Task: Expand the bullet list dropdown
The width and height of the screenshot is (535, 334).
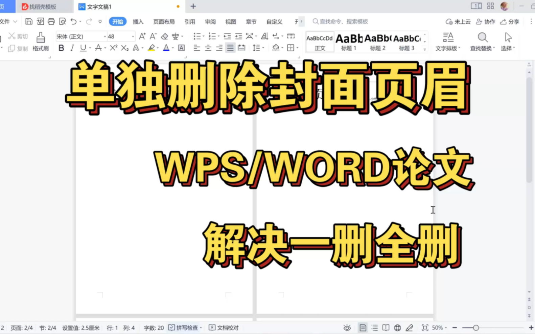Action: (x=203, y=36)
